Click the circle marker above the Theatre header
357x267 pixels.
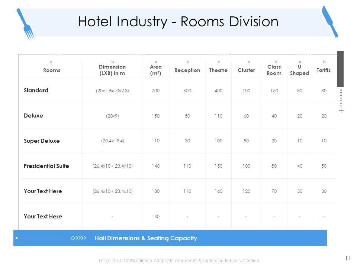[219, 62]
